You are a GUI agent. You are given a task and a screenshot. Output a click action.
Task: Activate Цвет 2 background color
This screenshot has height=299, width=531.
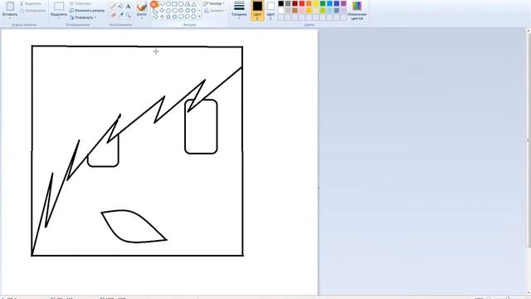click(270, 10)
